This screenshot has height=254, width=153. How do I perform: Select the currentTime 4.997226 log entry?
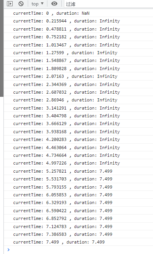point(78,163)
